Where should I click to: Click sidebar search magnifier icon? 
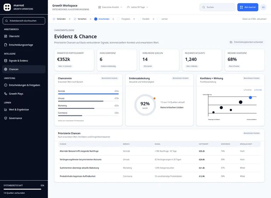point(7,21)
